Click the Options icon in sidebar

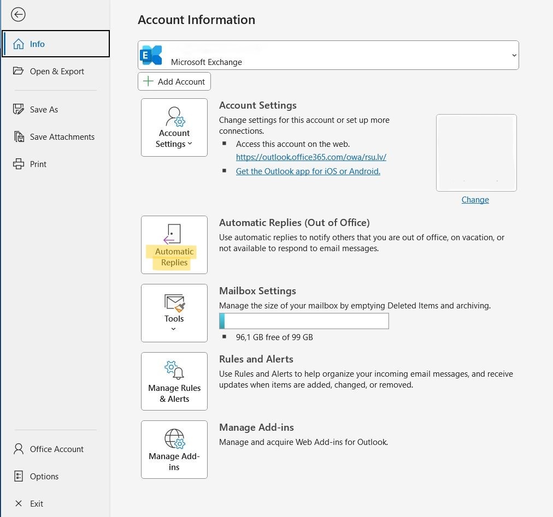[19, 476]
